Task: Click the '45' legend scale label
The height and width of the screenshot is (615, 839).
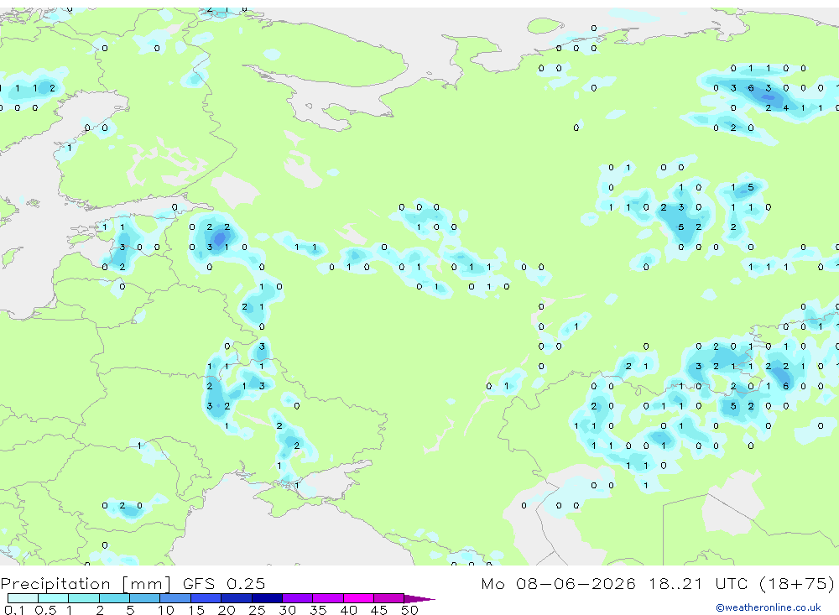Action: tap(379, 610)
